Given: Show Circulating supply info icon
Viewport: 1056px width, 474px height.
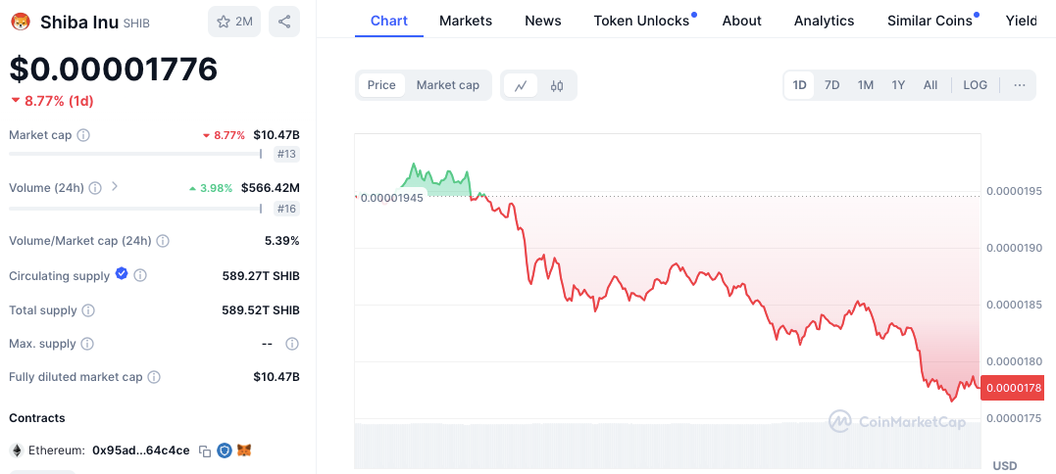Looking at the screenshot, I should coord(140,275).
